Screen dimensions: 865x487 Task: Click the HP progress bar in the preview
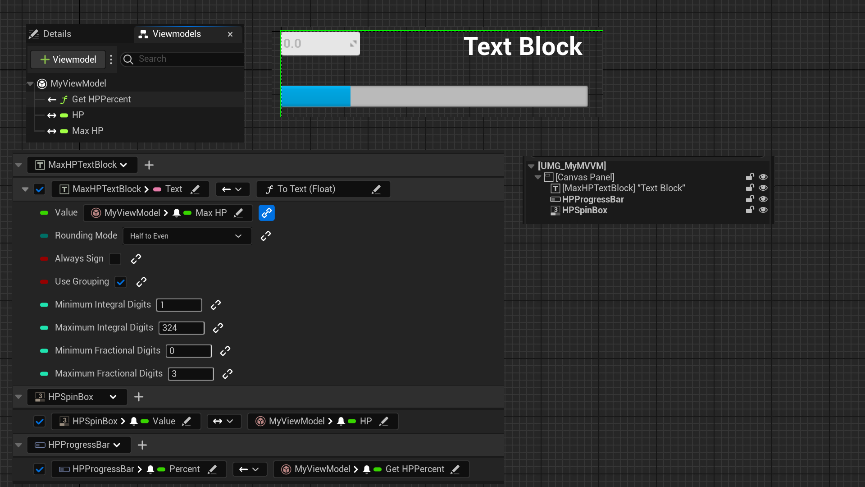tap(434, 96)
